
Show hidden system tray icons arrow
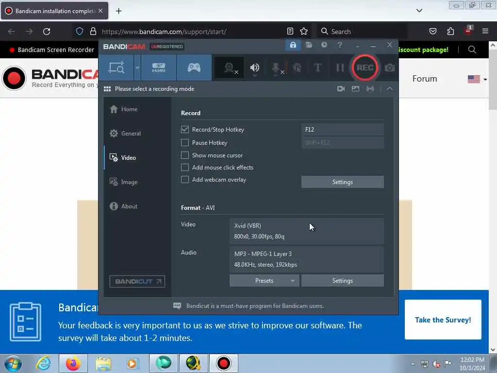coord(413,364)
